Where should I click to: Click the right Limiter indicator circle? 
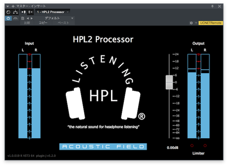(x=205, y=146)
